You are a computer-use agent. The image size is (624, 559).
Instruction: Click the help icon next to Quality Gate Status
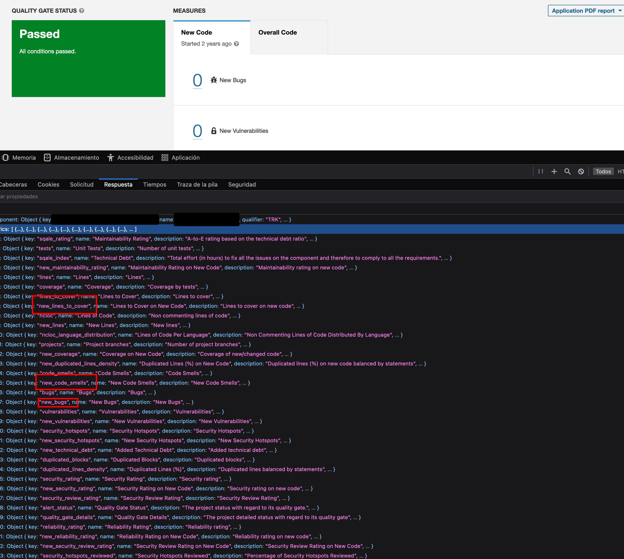coord(81,11)
